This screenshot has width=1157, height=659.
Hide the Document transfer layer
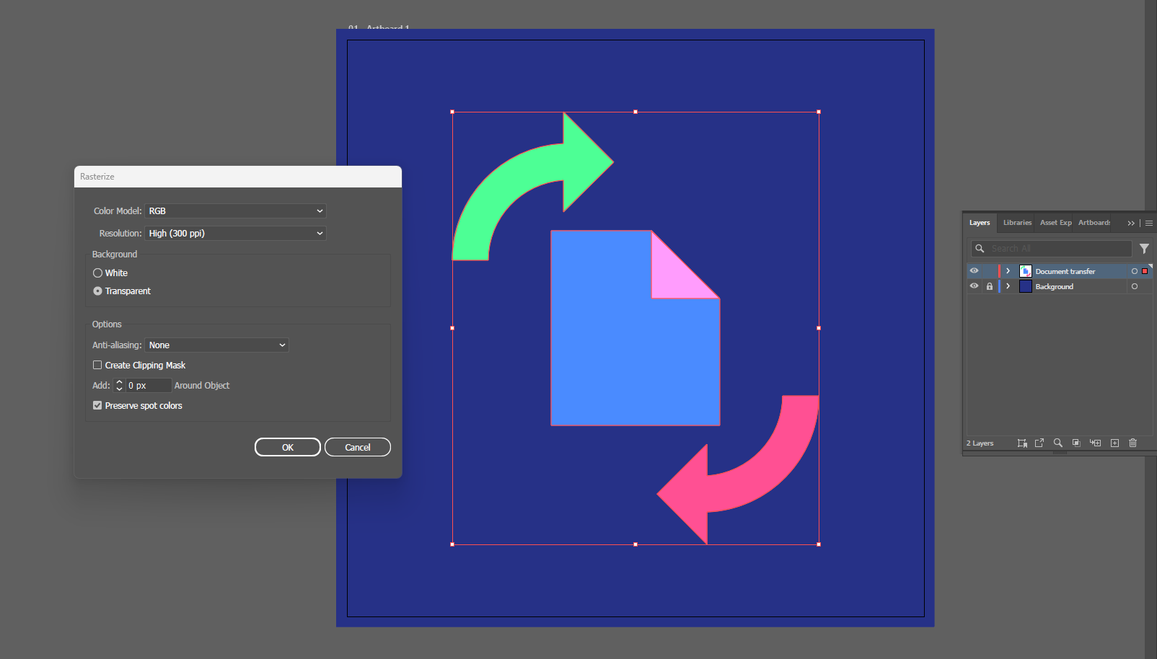(975, 270)
